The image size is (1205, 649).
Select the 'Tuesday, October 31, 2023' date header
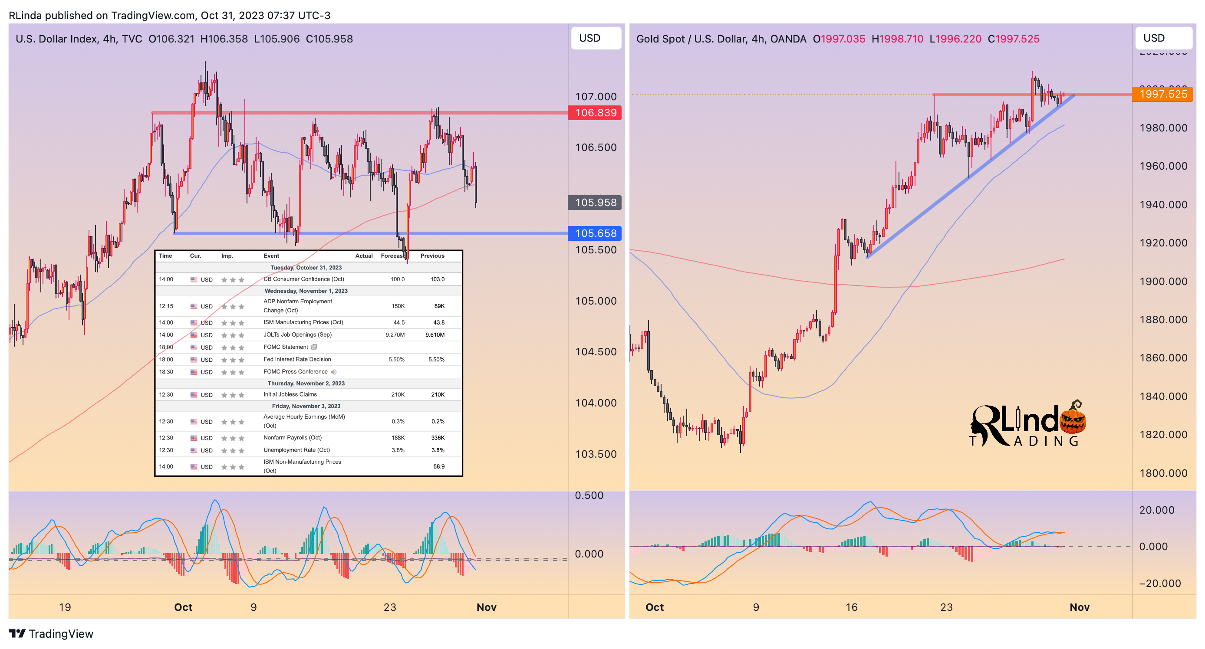click(x=306, y=268)
